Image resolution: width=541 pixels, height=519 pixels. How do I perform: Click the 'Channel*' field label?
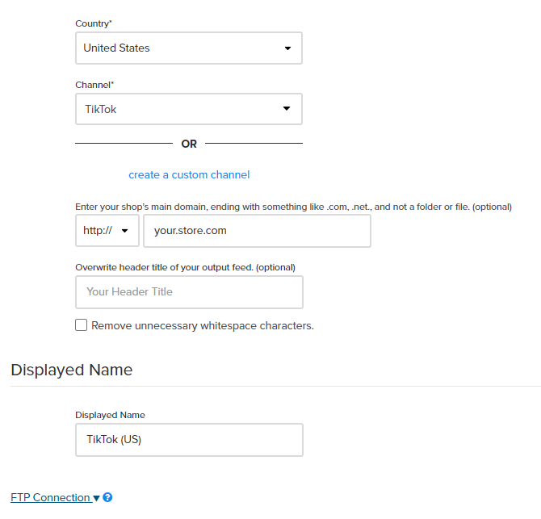[x=95, y=85]
